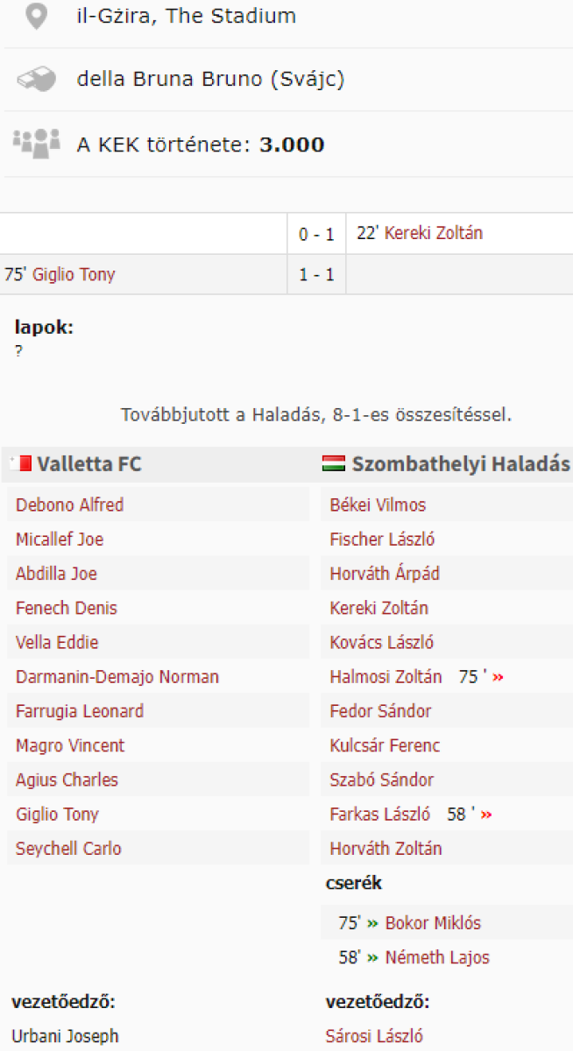Click the referee whistle icon
573x1051 pixels.
(36, 79)
